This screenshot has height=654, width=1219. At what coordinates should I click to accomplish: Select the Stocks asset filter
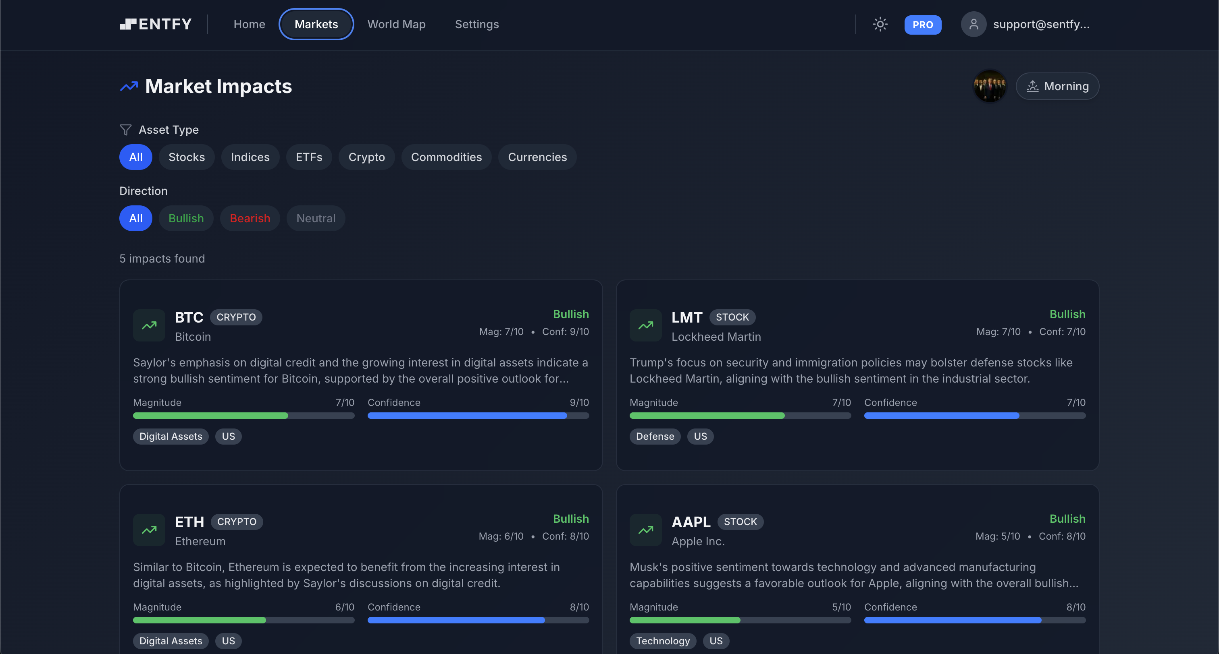[187, 157]
